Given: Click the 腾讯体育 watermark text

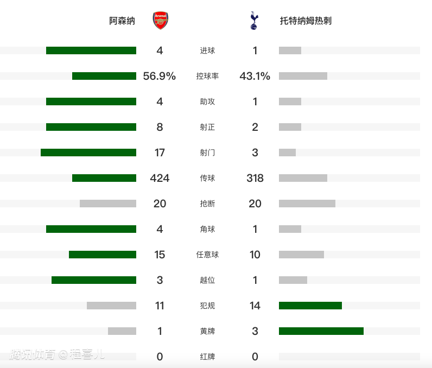Looking at the screenshot, I should (x=33, y=355).
